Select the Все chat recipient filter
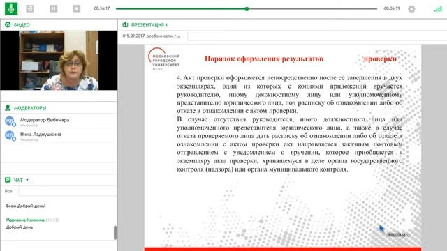The width and height of the screenshot is (447, 251). click(8, 191)
